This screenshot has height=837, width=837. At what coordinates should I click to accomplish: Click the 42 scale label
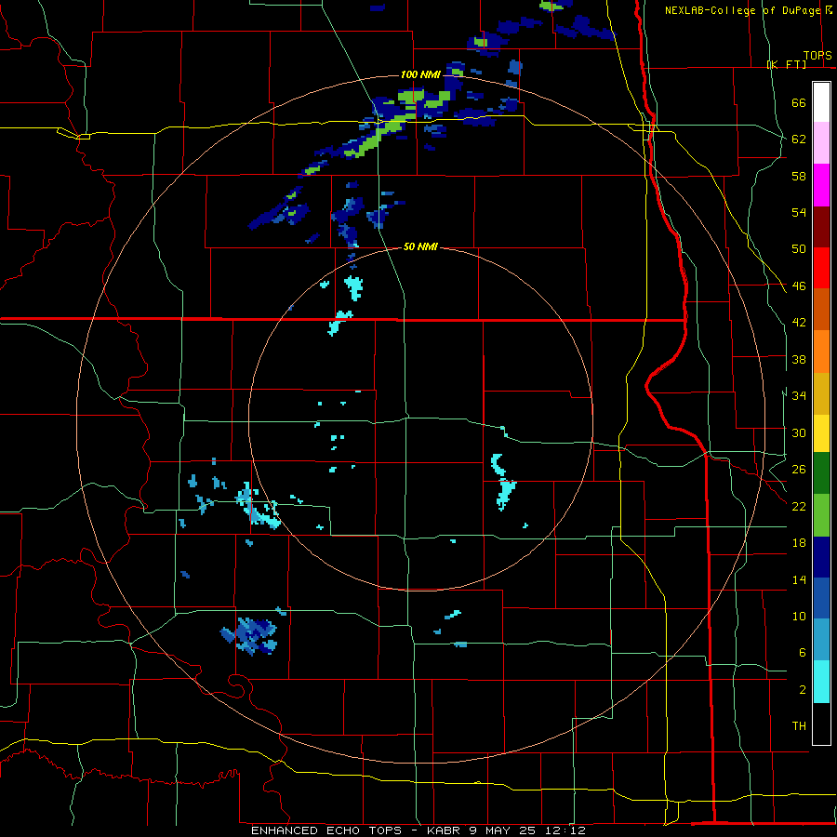pyautogui.click(x=799, y=323)
